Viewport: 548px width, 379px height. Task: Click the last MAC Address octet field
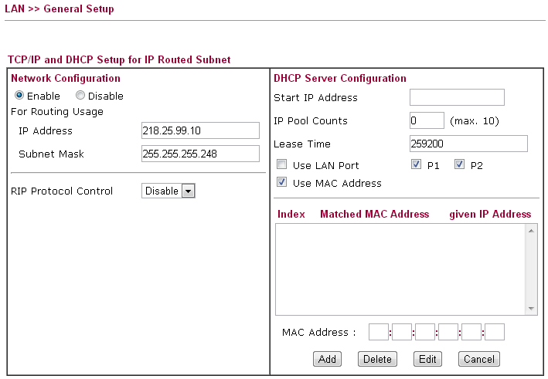click(x=494, y=332)
